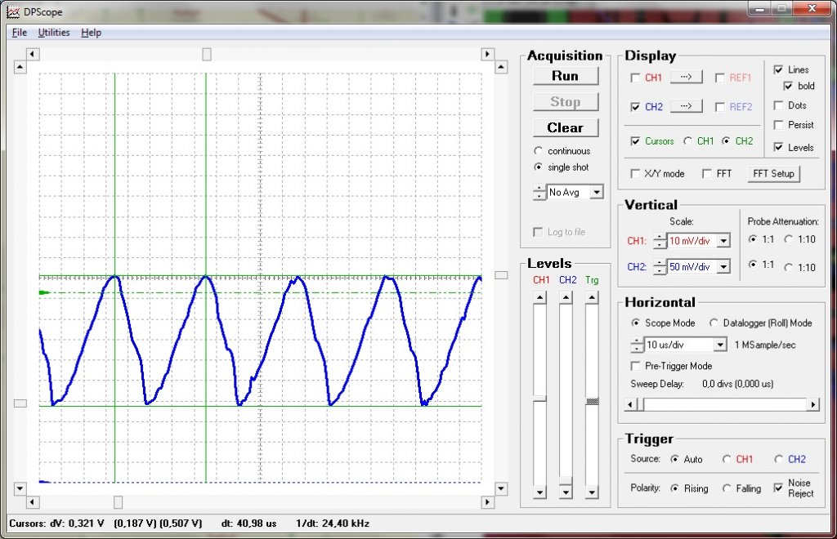
Task: Click Trg level slider down arrow
Action: tap(592, 492)
